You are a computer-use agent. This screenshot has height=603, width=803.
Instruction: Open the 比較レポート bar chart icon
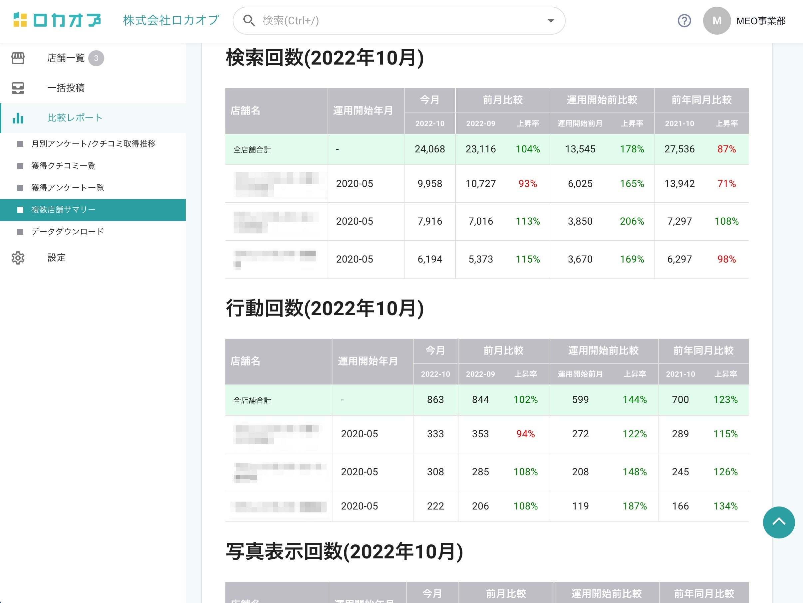tap(18, 118)
